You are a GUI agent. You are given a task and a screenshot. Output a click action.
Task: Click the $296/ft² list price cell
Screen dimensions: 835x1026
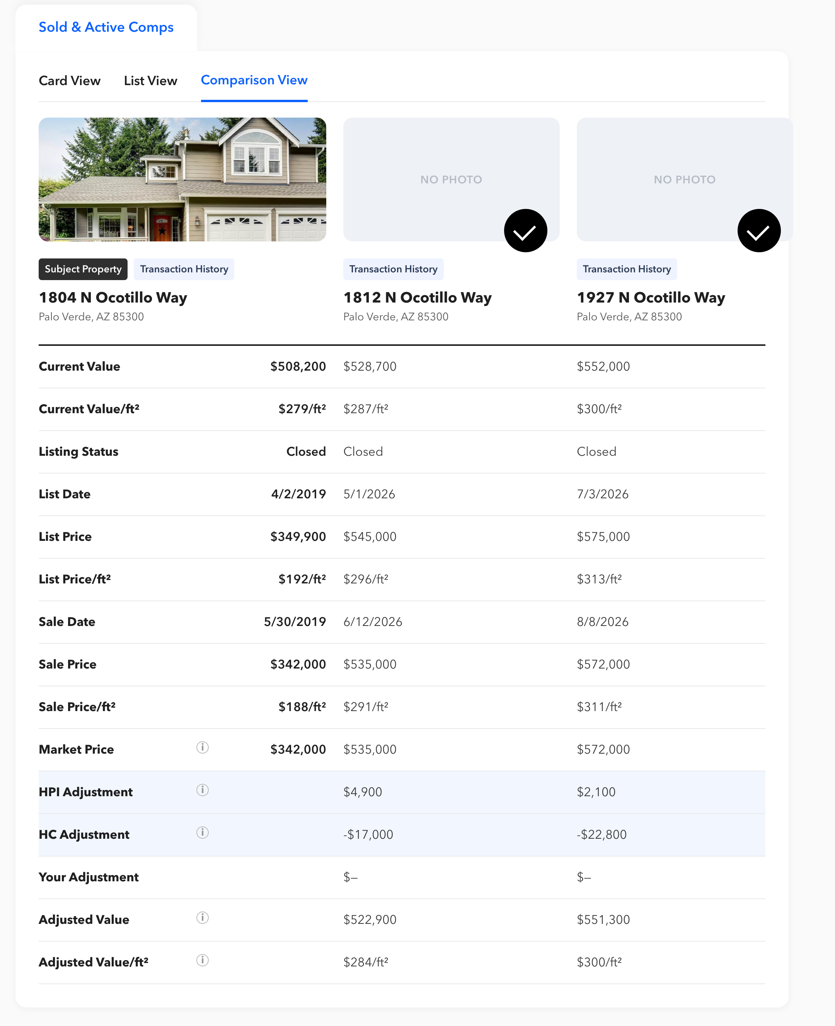click(x=366, y=580)
